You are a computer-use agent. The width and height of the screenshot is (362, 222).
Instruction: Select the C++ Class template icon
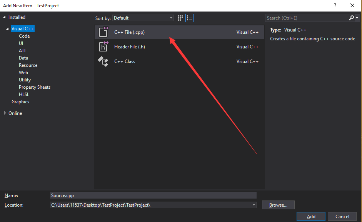point(103,61)
